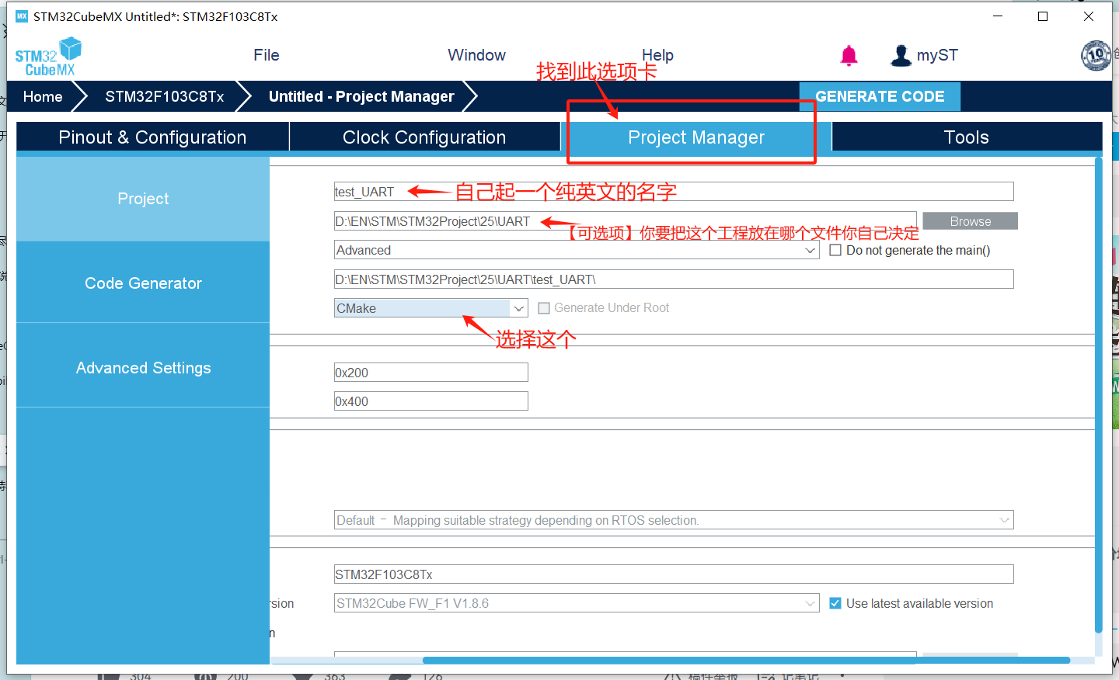Viewport: 1119px width, 680px height.
Task: Click the GENERATE CODE button
Action: [880, 96]
